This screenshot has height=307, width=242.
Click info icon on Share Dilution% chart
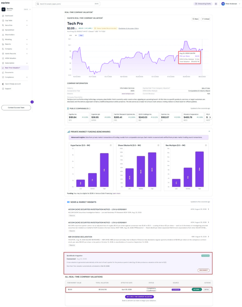coord(158,145)
